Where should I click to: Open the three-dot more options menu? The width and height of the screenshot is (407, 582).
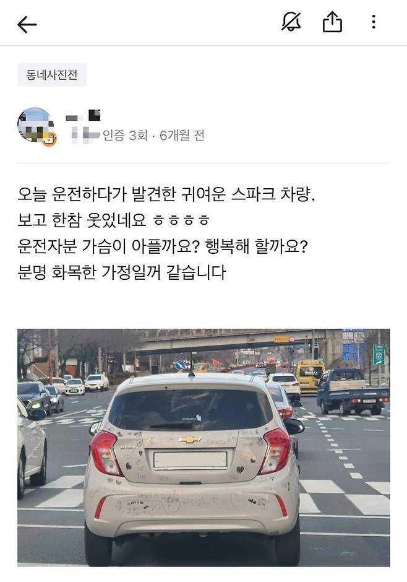(x=374, y=22)
